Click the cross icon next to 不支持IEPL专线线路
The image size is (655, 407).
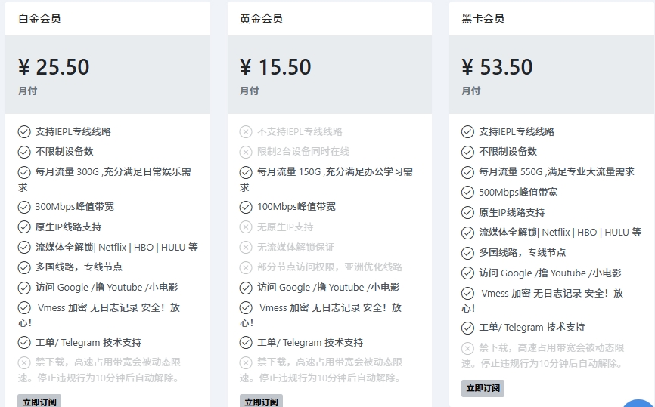click(246, 132)
